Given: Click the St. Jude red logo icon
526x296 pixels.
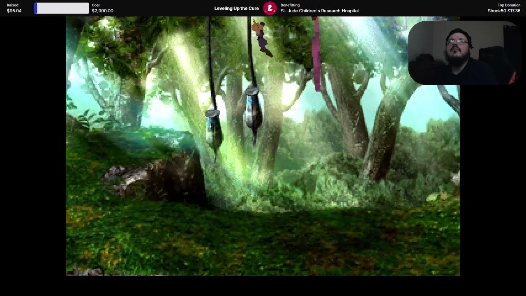Looking at the screenshot, I should tap(270, 8).
